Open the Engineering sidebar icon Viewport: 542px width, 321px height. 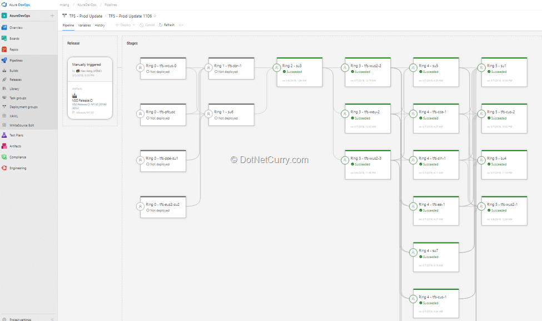point(4,168)
